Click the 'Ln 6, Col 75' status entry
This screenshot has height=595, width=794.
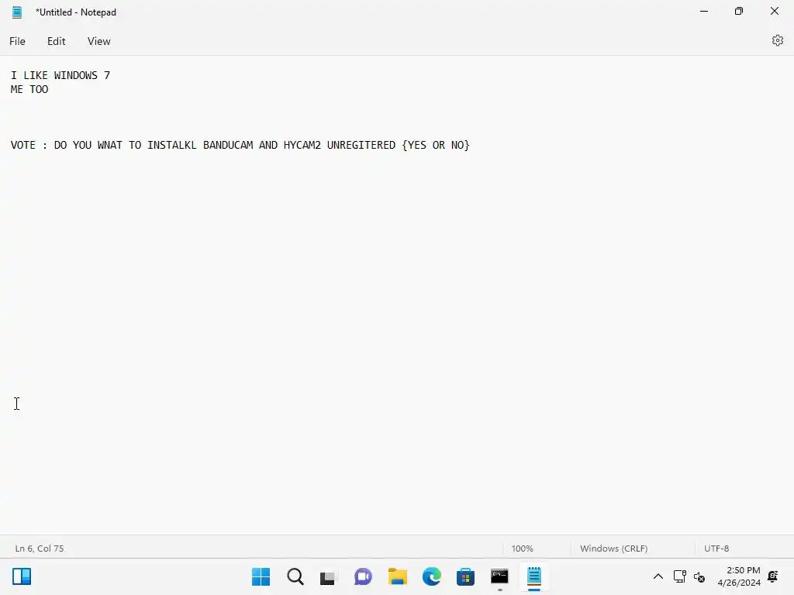pos(40,549)
